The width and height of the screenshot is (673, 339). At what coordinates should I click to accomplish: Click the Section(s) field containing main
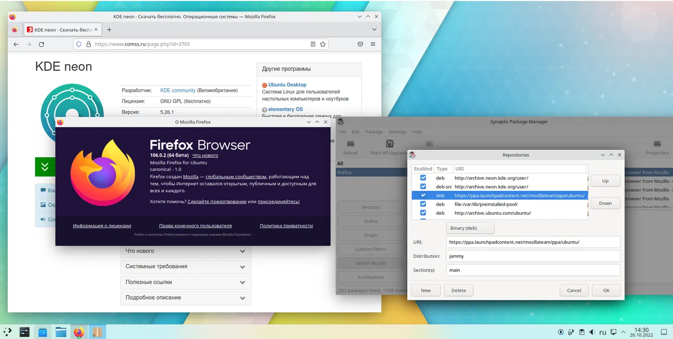(533, 270)
